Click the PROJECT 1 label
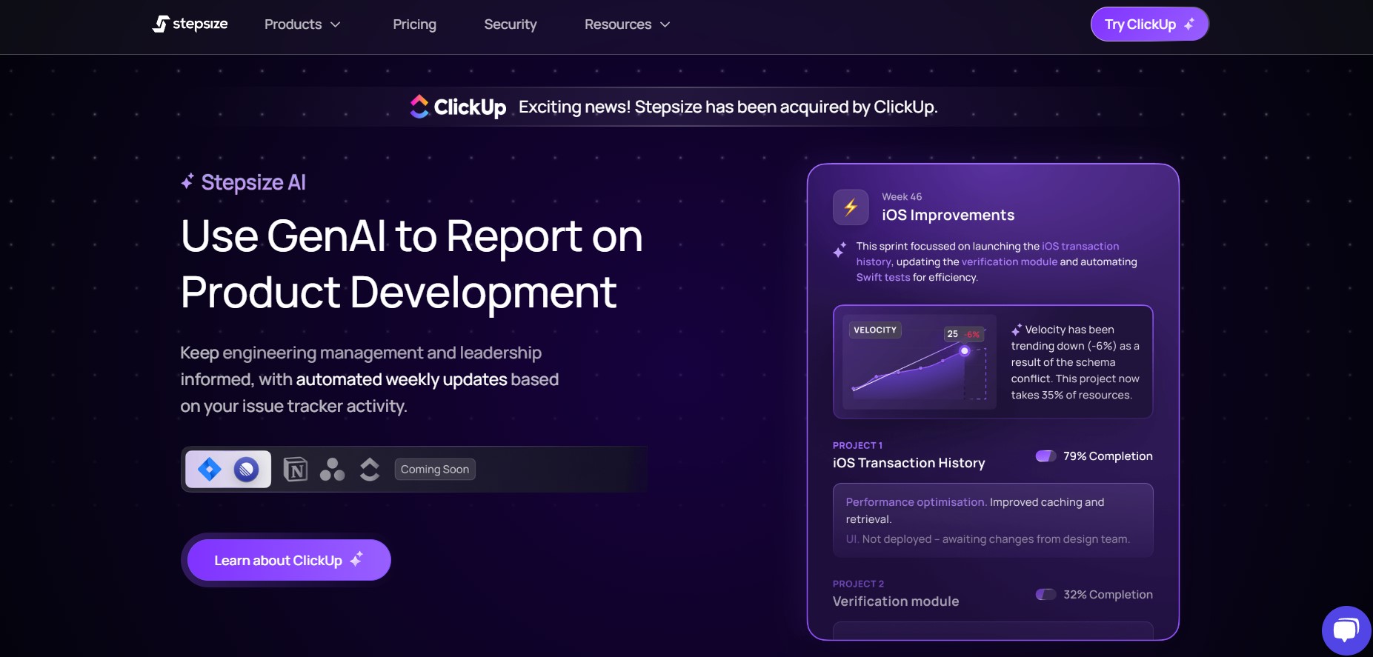1373x657 pixels. (857, 445)
